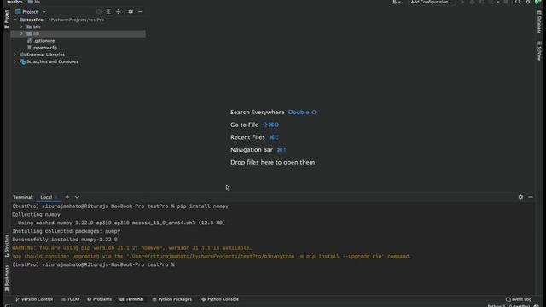Click the 'Go to File' hint text
This screenshot has height=307, width=546.
[x=244, y=125]
